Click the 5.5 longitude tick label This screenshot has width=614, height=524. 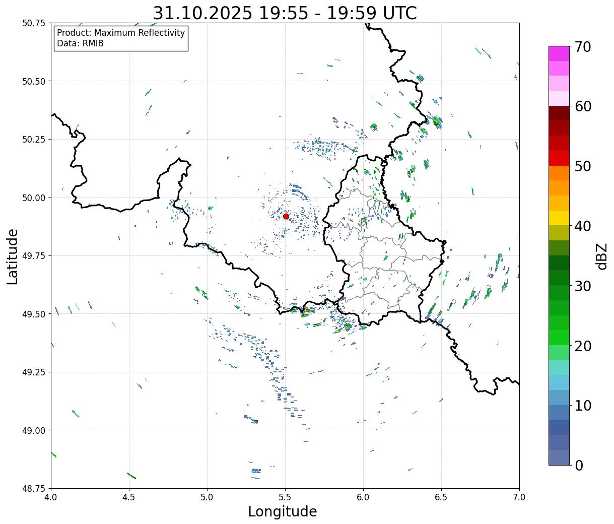click(x=285, y=497)
